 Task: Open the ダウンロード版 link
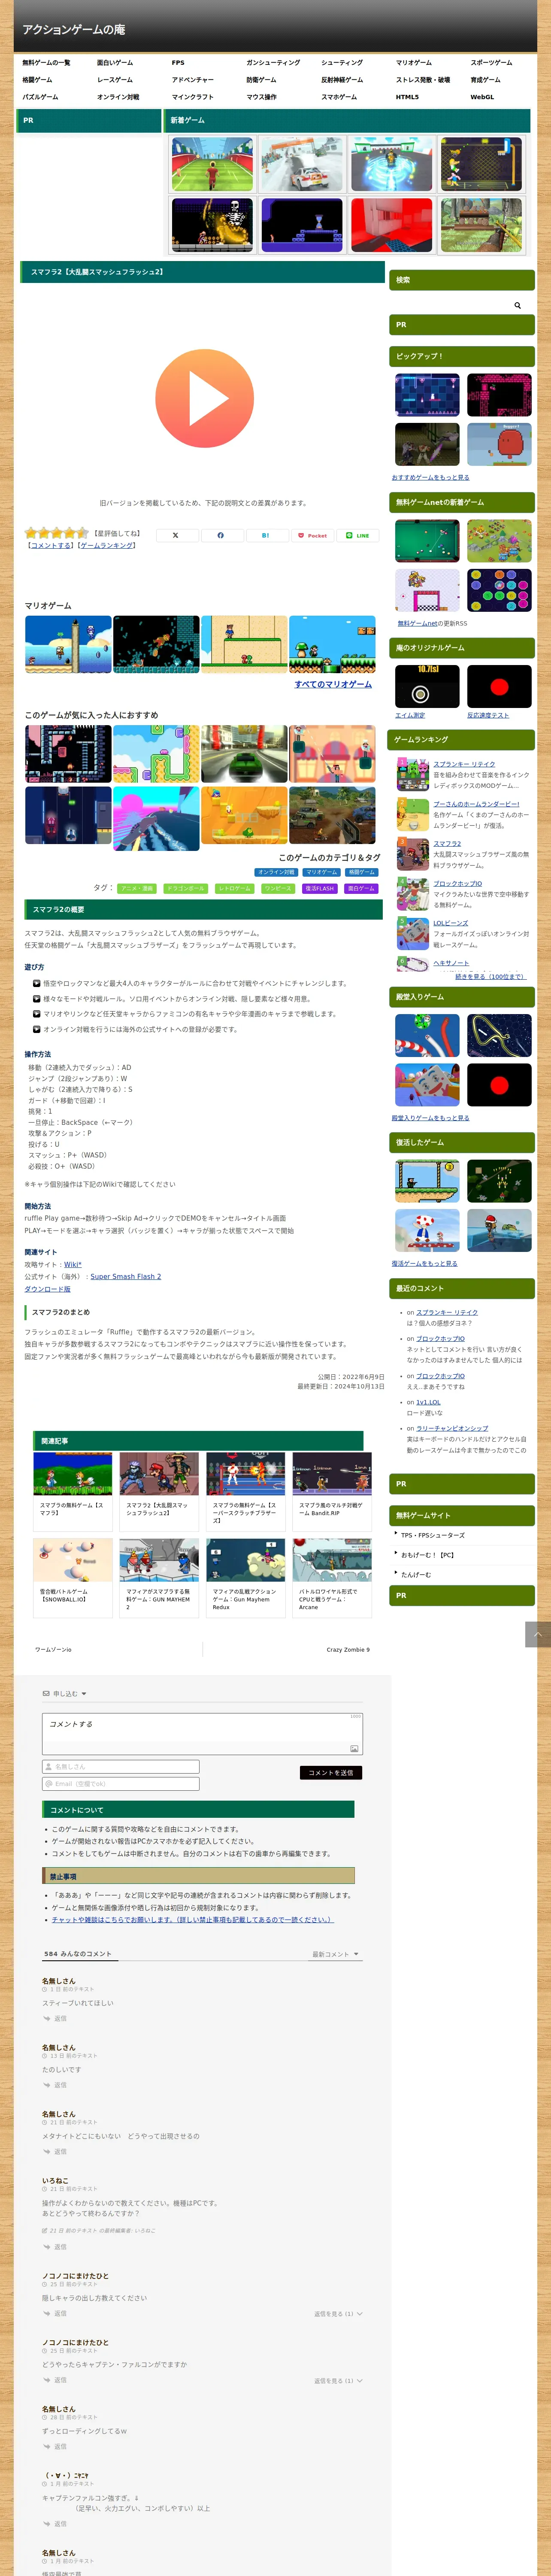47,1289
